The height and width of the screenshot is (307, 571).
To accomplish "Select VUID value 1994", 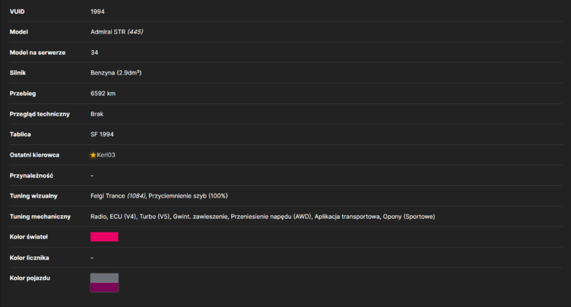I will coord(98,11).
